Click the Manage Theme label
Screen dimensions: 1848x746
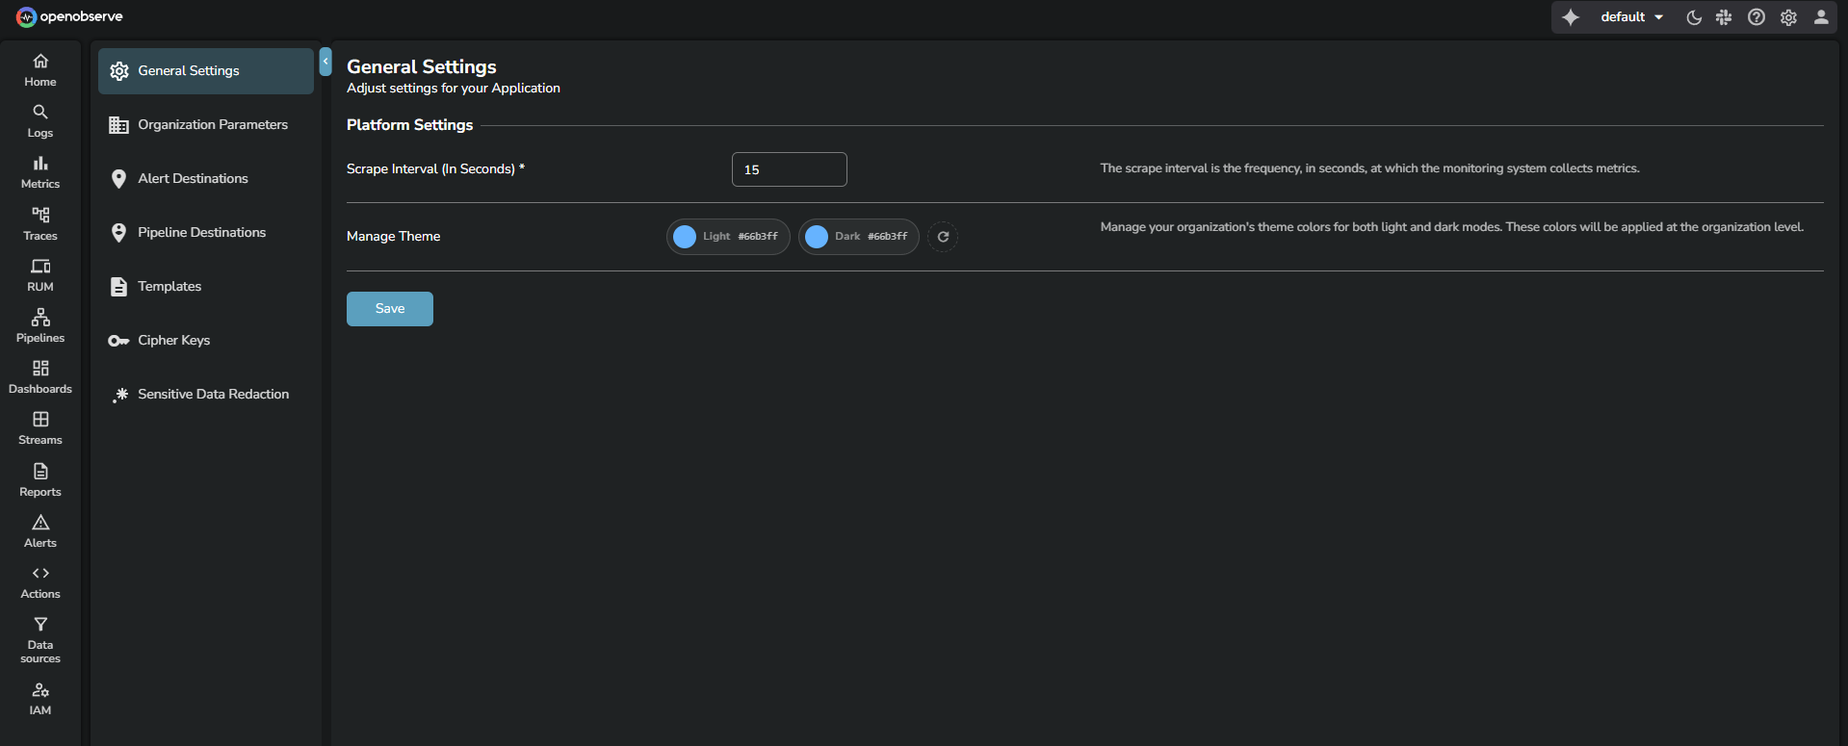pos(393,237)
